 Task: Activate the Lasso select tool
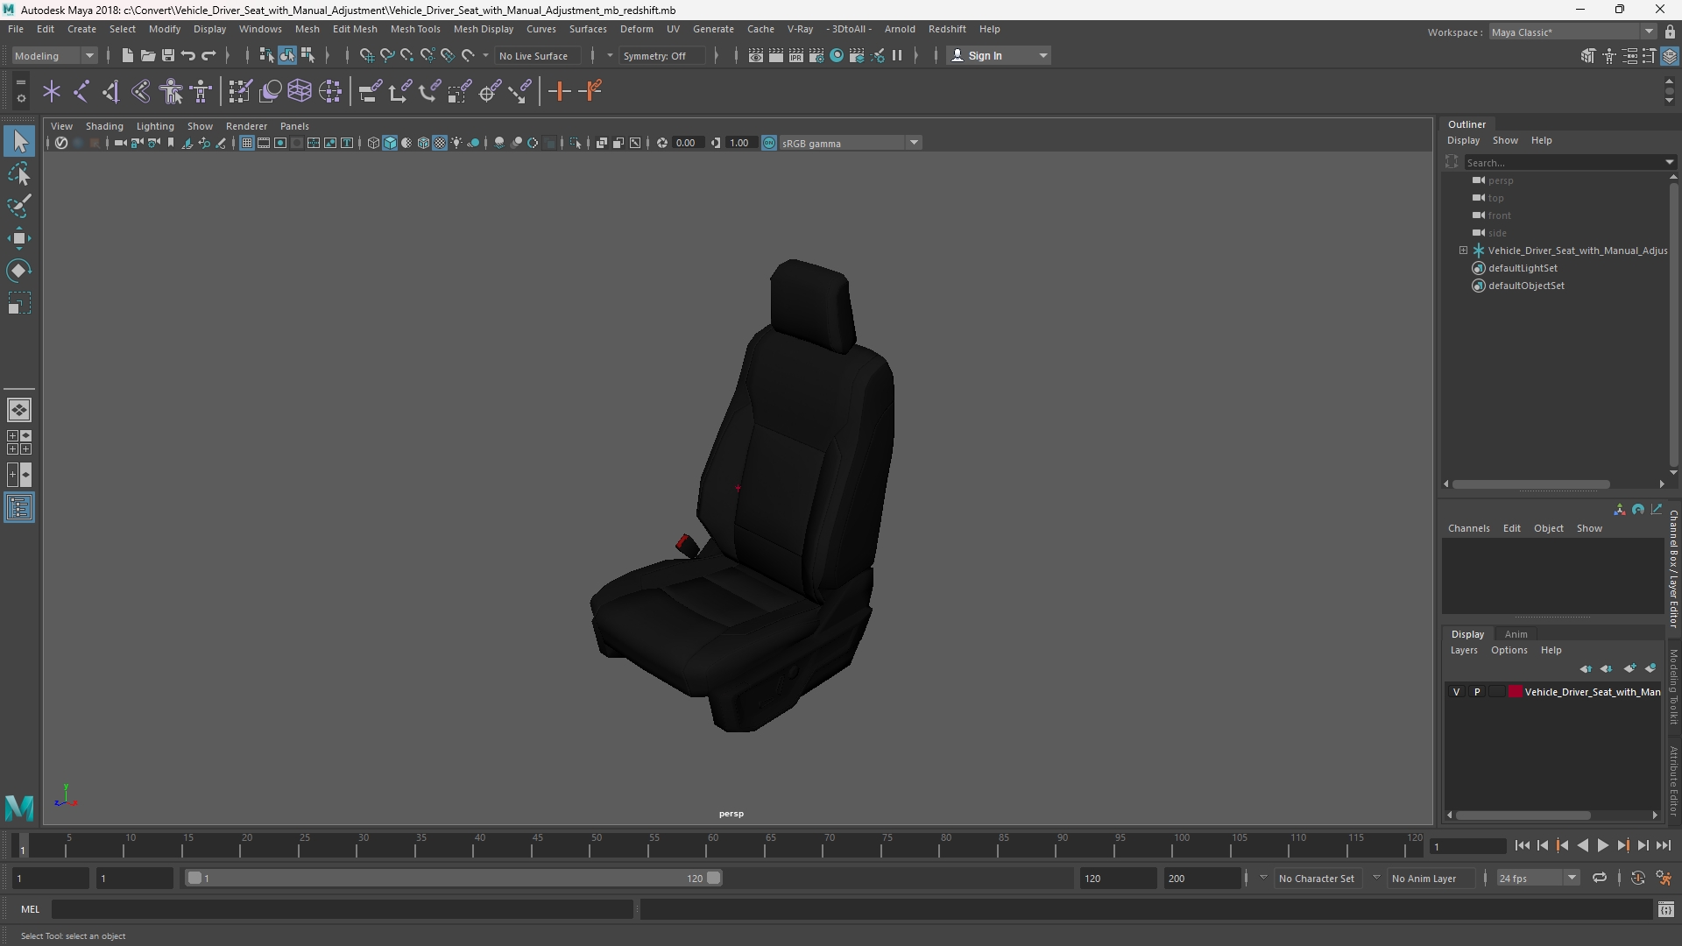tap(19, 173)
